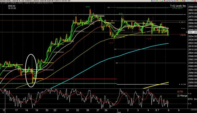
Task: Click the current price box 2641.80
Action: (192, 32)
